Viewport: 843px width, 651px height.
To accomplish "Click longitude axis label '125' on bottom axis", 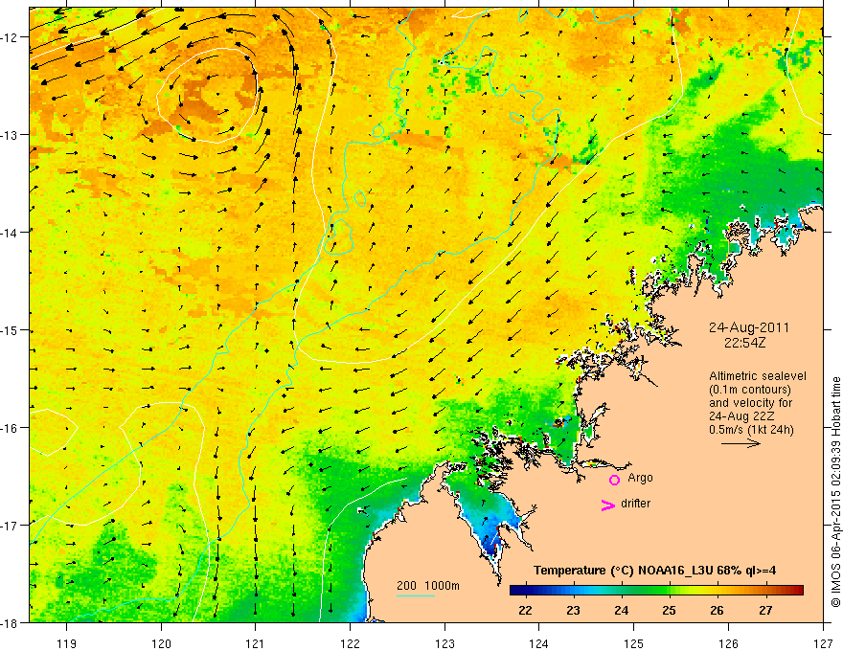I will 634,643.
